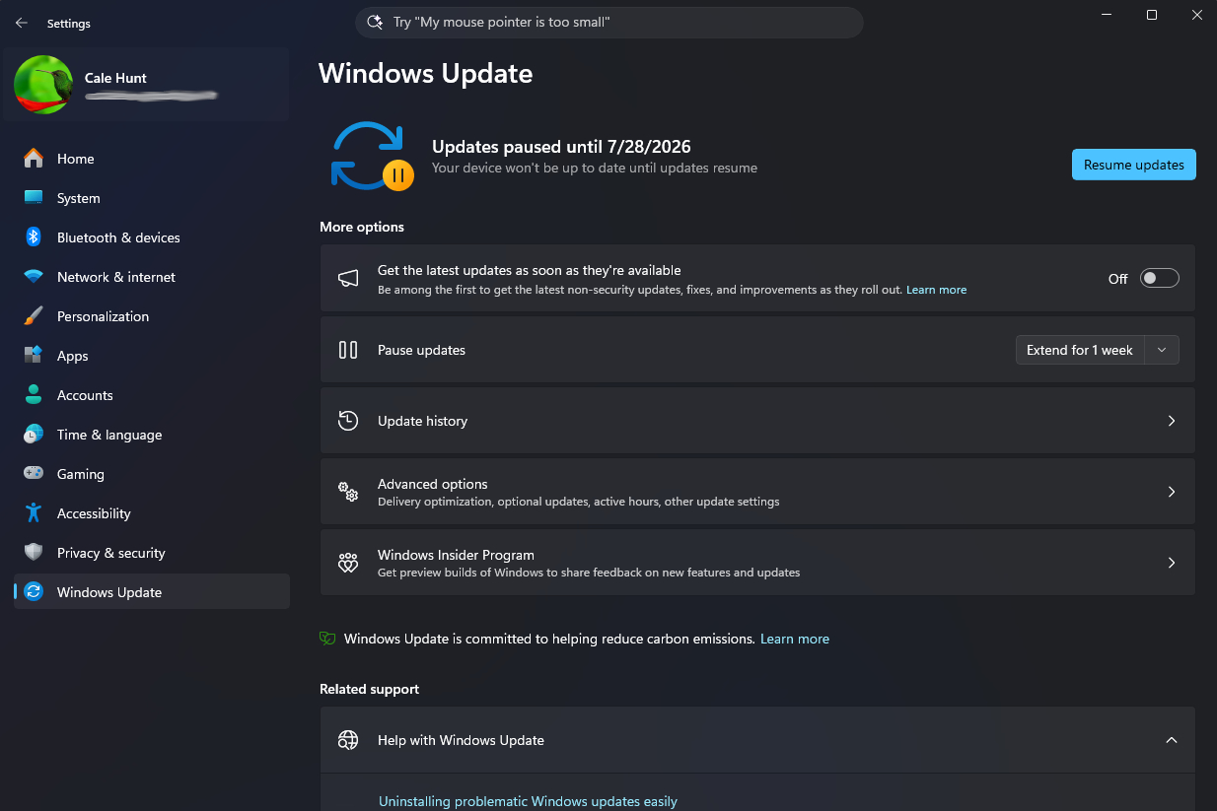Click the Windows Update sync icon in sidebar

[x=34, y=592]
